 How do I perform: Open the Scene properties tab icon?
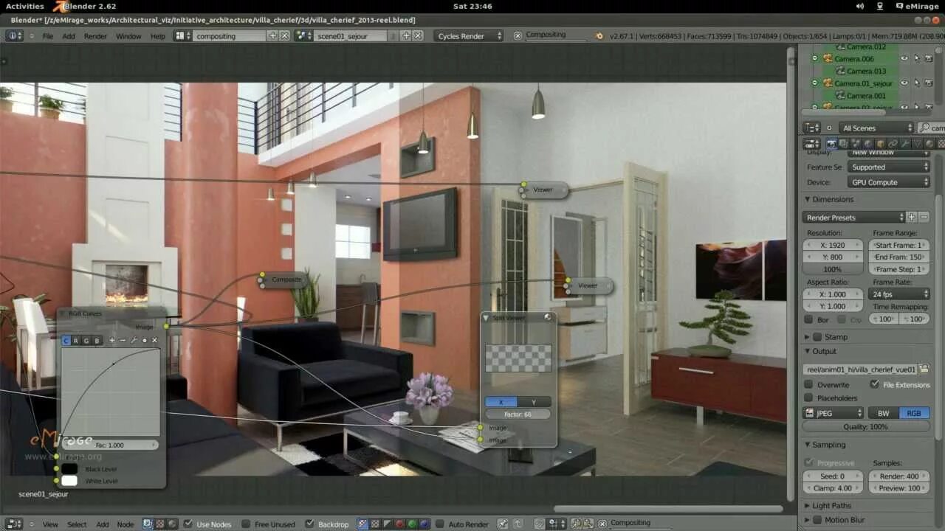tap(856, 144)
